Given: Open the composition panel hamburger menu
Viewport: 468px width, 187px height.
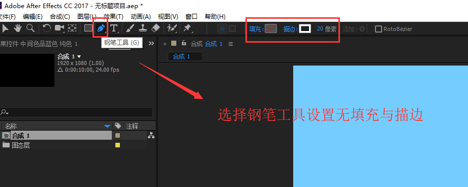Looking at the screenshot, I should [x=230, y=44].
